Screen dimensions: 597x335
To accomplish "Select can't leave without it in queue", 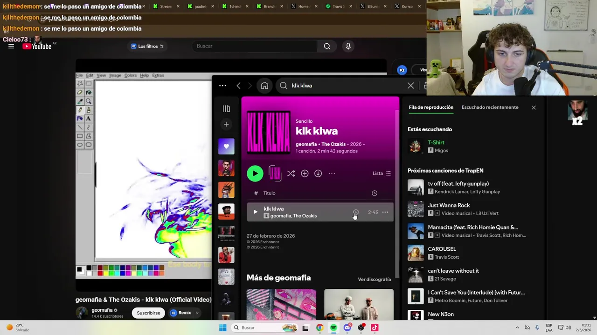I will pyautogui.click(x=471, y=275).
